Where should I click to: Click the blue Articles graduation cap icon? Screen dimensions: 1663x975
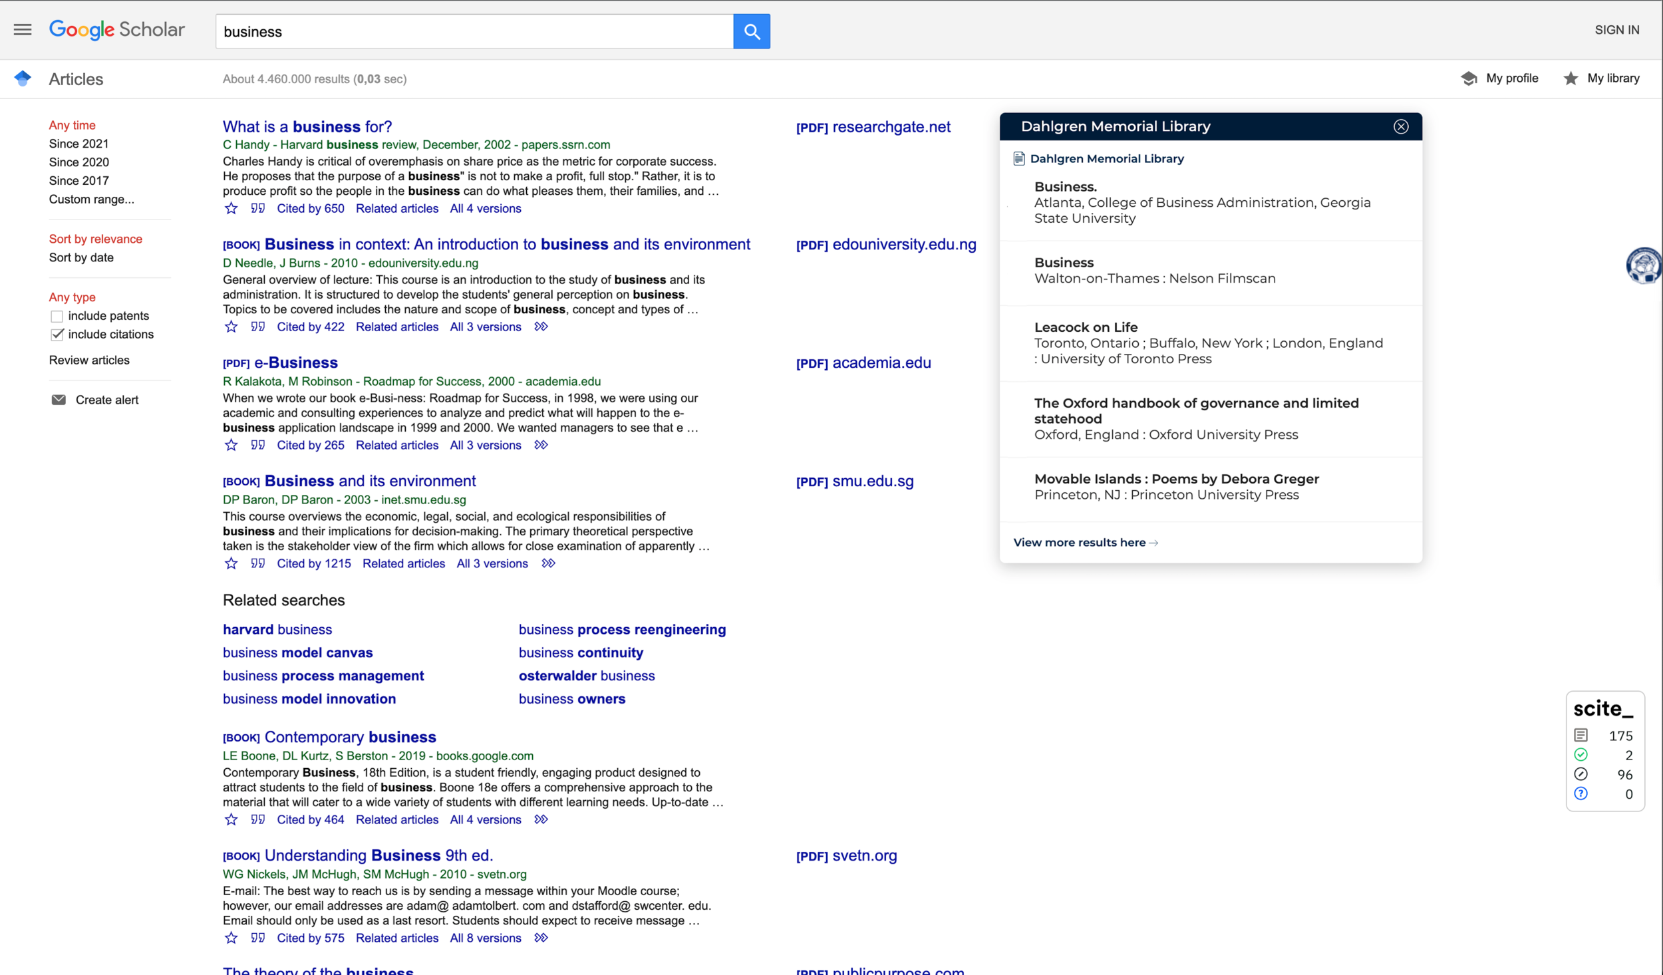click(x=23, y=78)
